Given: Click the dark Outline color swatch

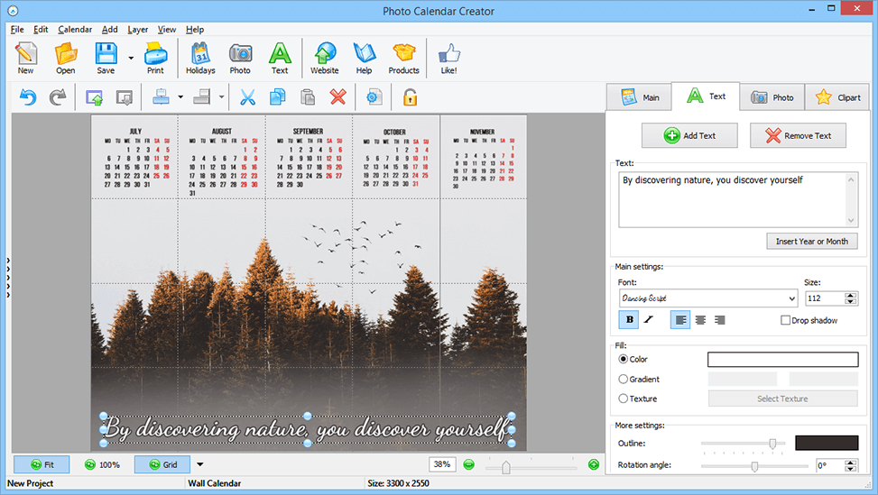Looking at the screenshot, I should click(826, 443).
